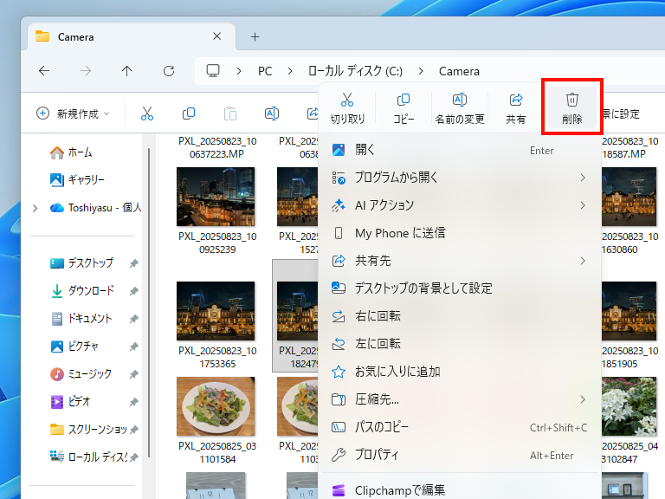Choose デスクトップの背景として設定

(460, 288)
